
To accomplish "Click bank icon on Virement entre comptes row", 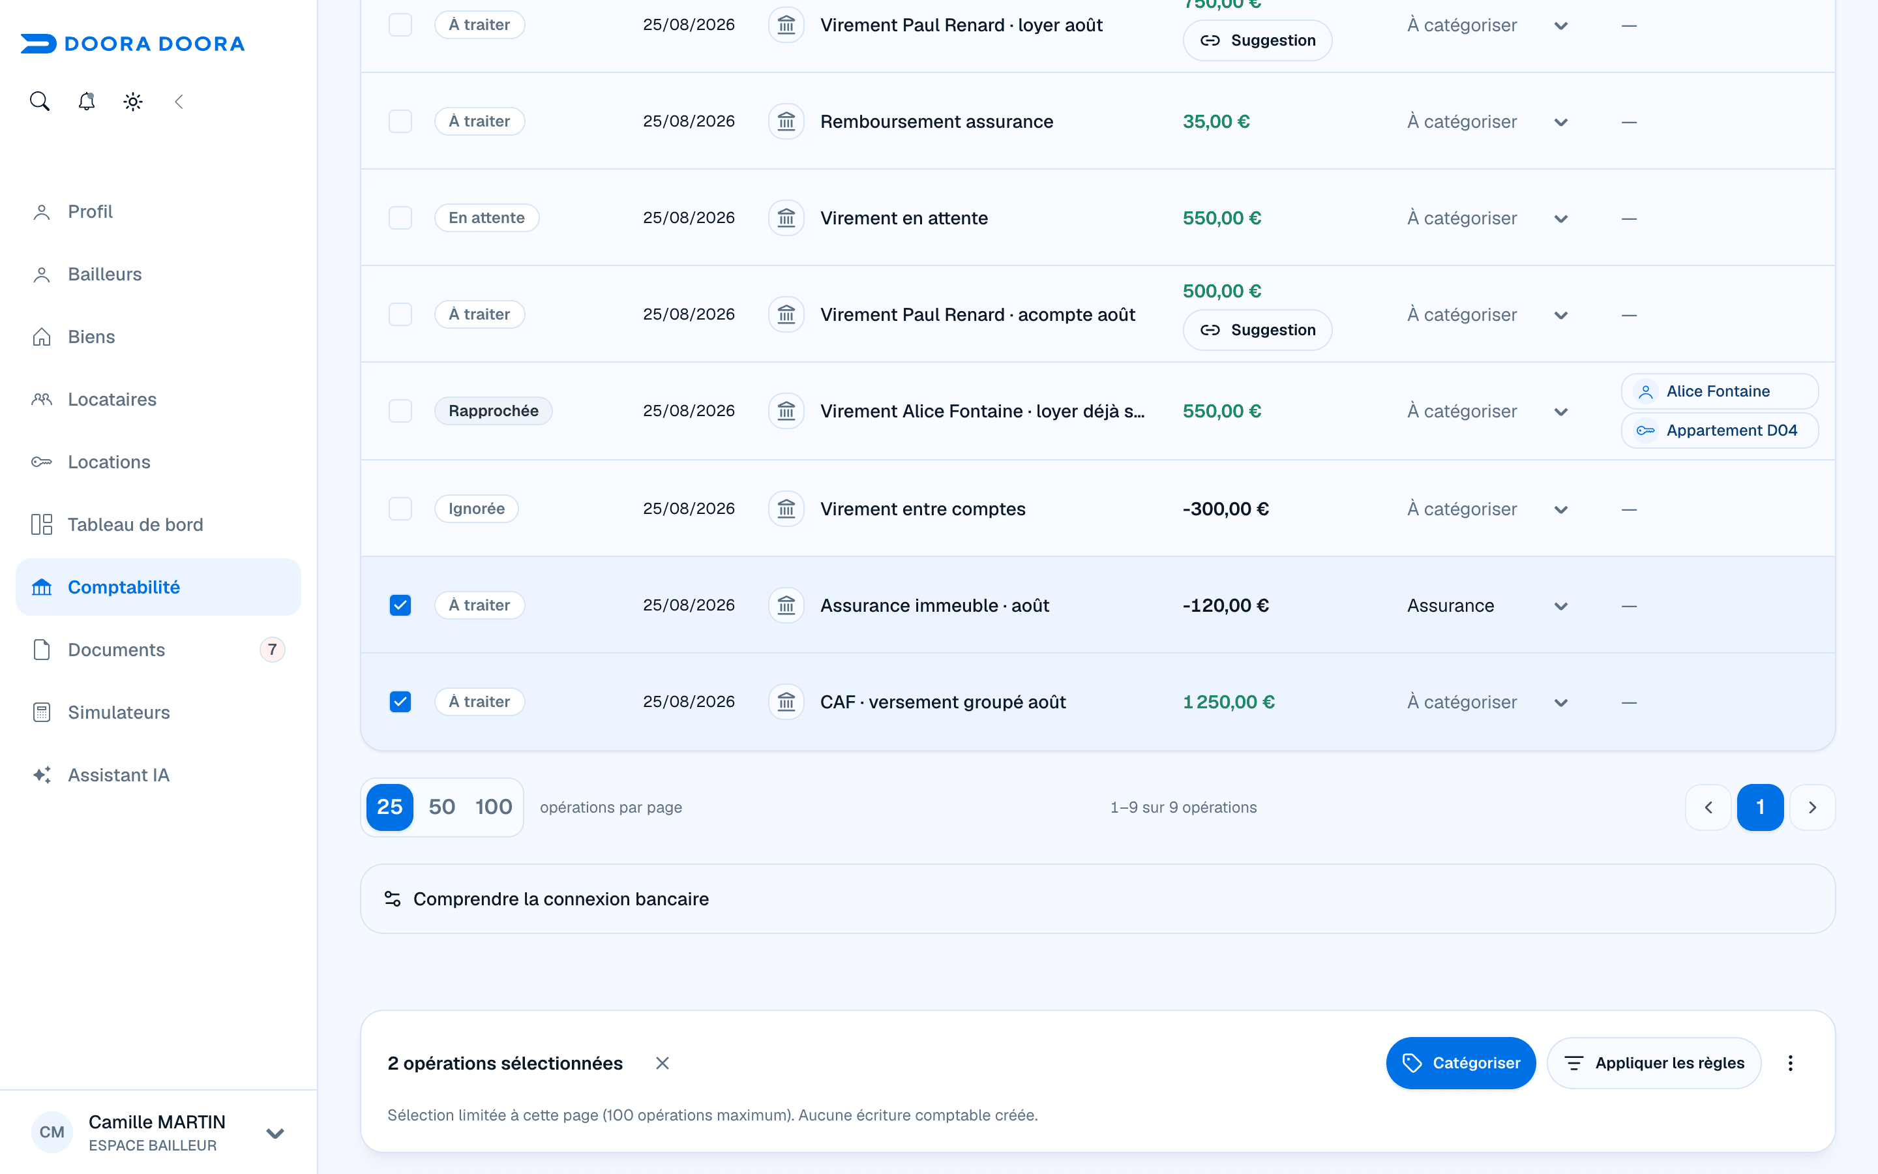I will point(786,509).
